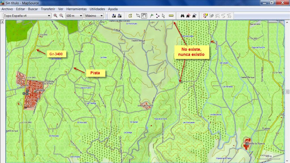
Task: Select the route tool
Action: coord(157,16)
